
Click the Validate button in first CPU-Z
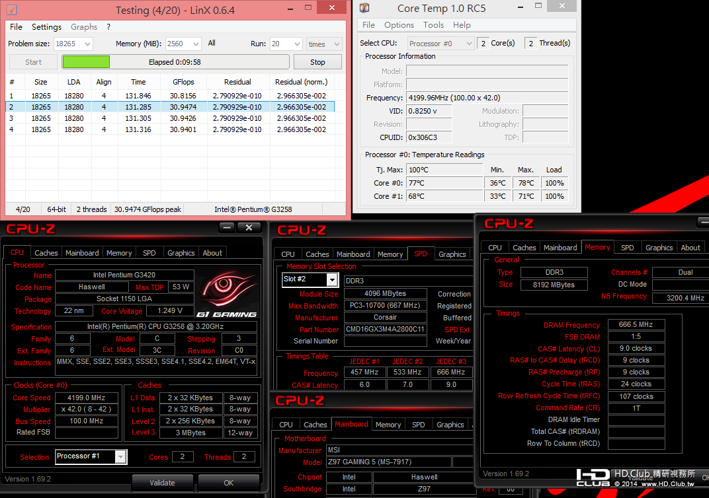click(162, 483)
